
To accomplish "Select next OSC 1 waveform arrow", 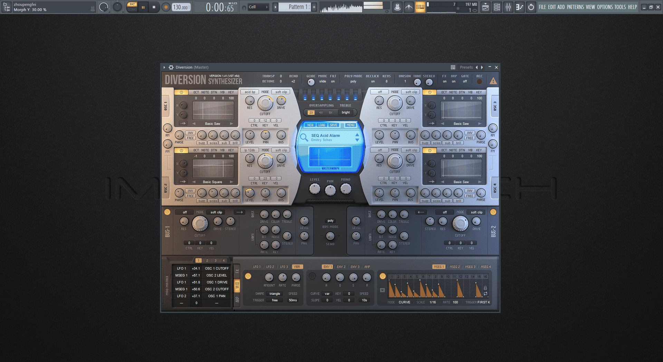I will click(231, 123).
